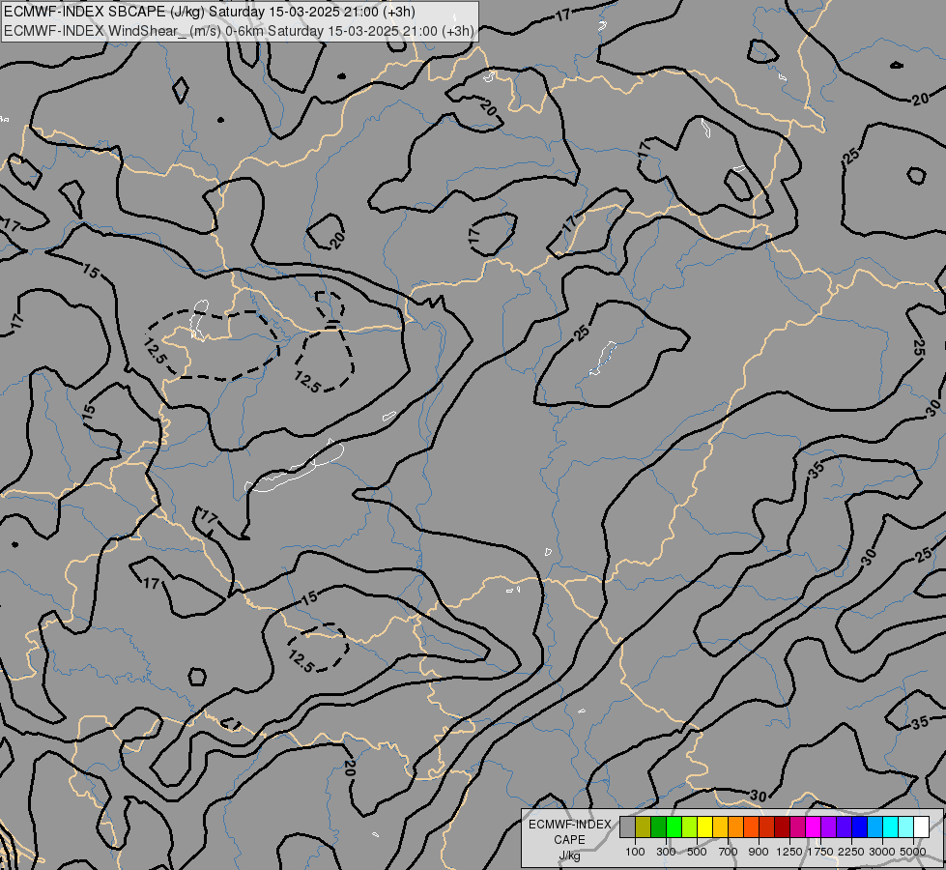Screen dimensions: 946x870
Task: Pick the dark maroon swatch left of 1250
Action: click(x=783, y=826)
